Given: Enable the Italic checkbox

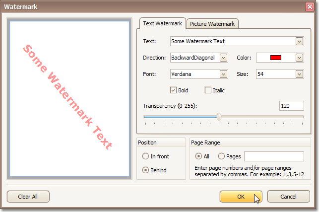Looking at the screenshot, I should 208,90.
